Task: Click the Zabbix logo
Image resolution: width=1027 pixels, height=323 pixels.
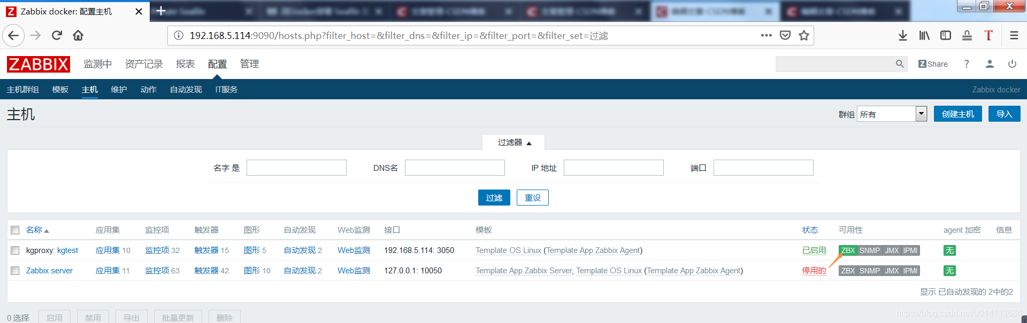Action: (x=39, y=64)
